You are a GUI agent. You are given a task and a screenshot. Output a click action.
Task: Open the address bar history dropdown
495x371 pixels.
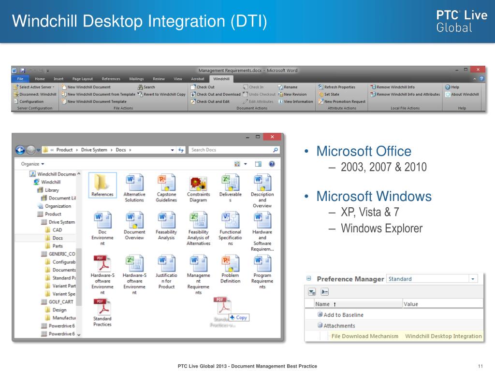(x=172, y=150)
